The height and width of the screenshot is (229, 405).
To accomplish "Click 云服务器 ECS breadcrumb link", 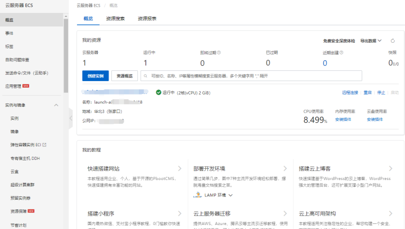I will pos(88,6).
